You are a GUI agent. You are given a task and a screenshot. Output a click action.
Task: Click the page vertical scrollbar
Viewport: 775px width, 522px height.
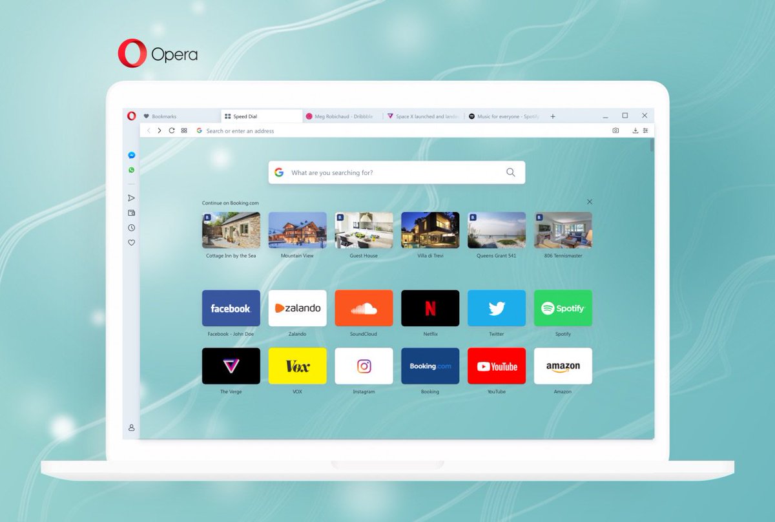coord(652,145)
